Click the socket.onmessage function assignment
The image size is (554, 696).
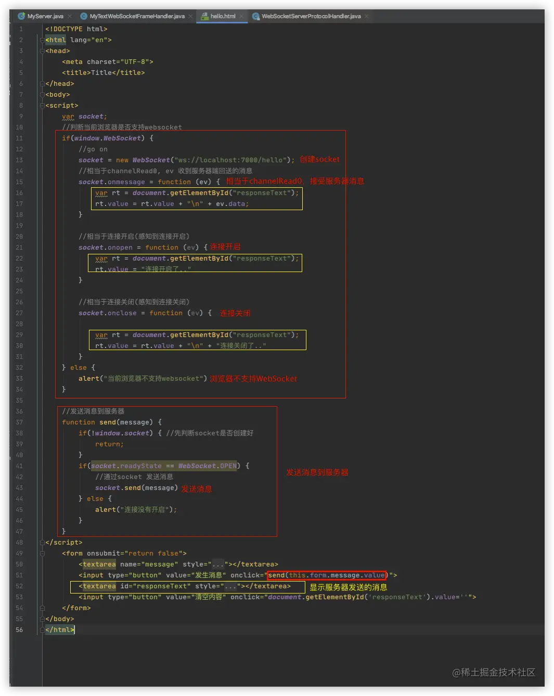click(x=149, y=182)
